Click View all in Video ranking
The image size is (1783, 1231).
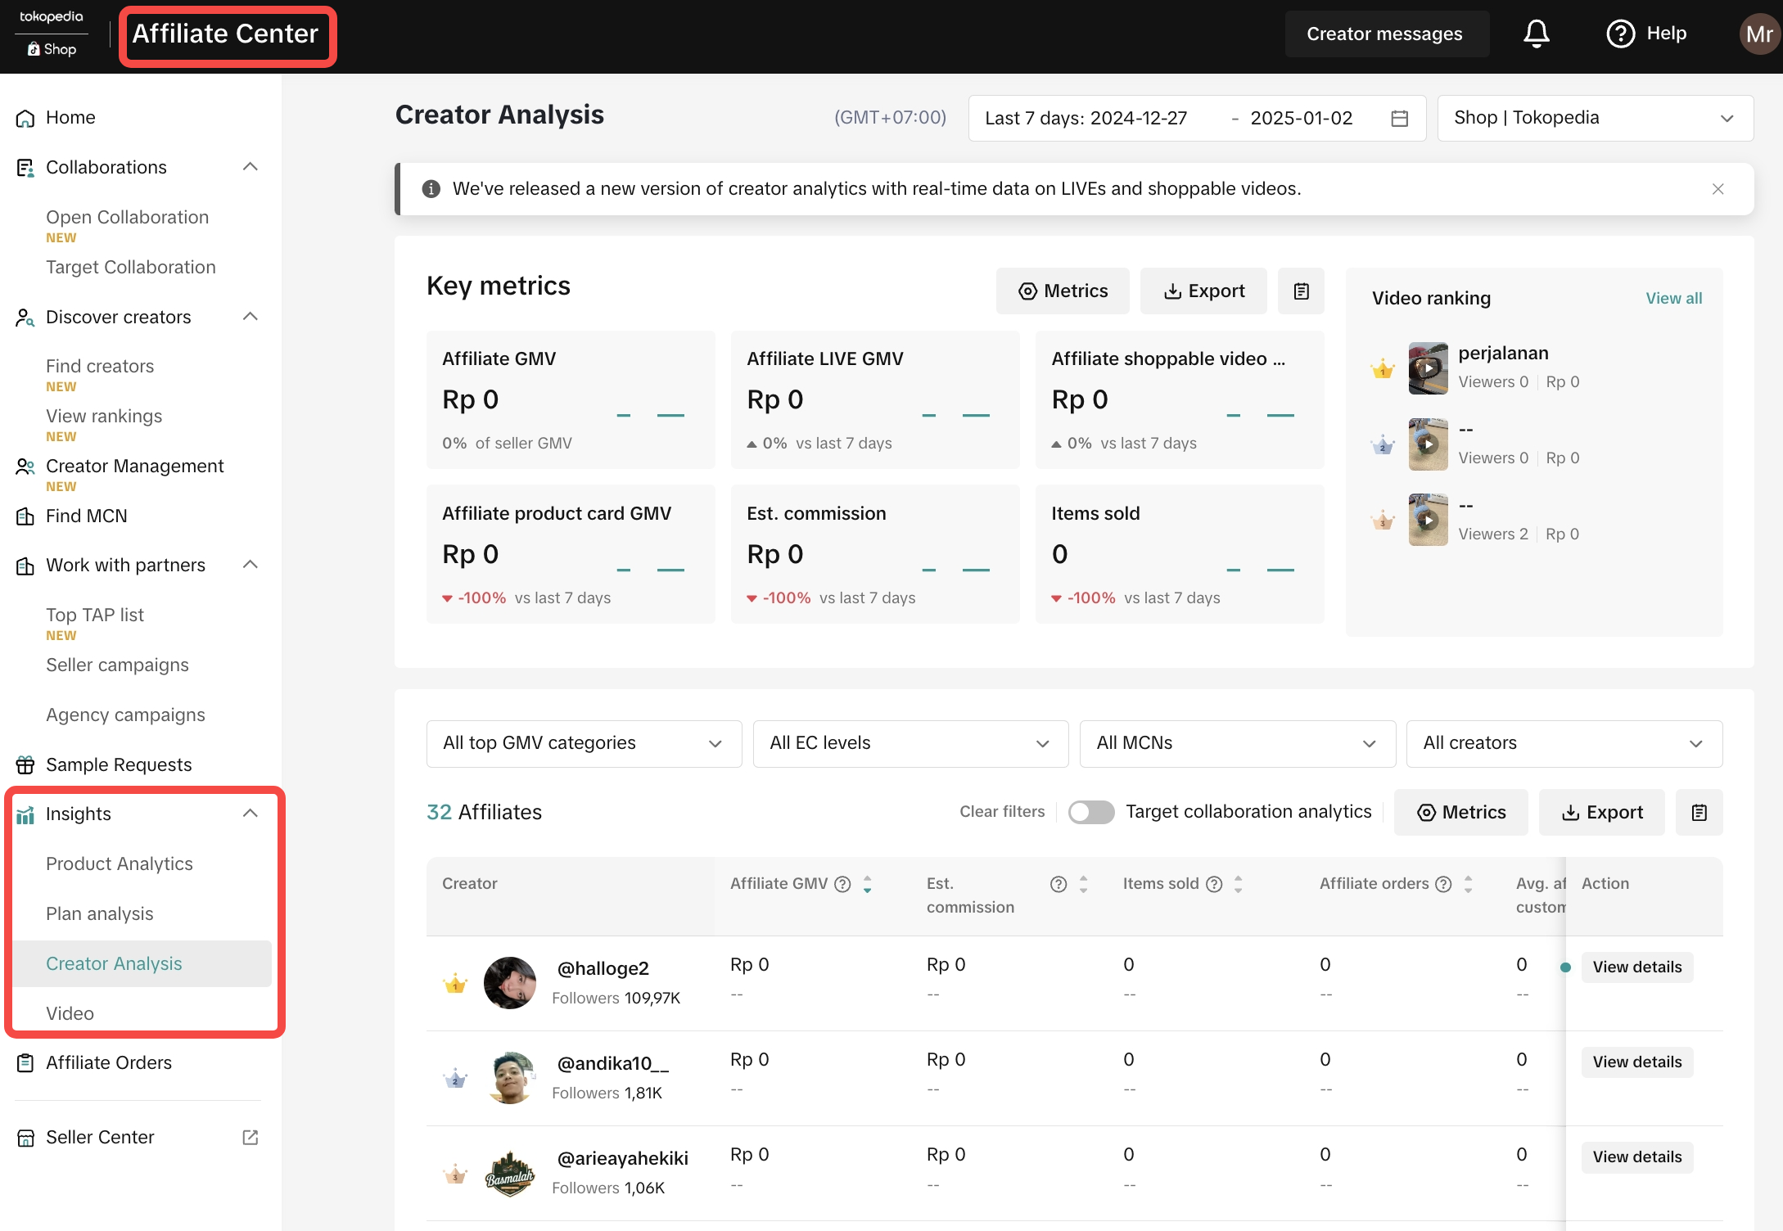[1673, 299]
